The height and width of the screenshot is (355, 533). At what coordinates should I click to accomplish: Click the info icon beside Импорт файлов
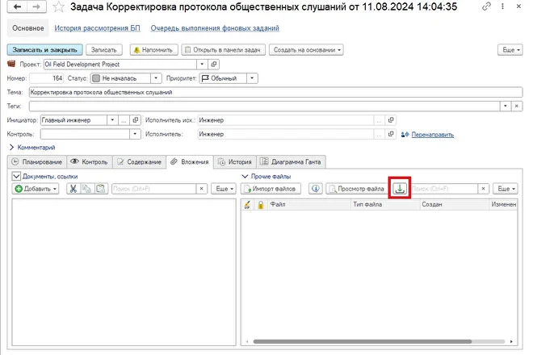(x=316, y=189)
